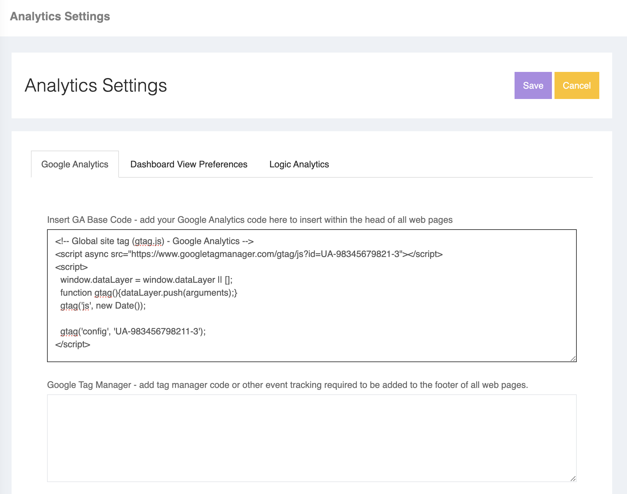Click the "gtag('js', new Date());" line

[x=103, y=305]
